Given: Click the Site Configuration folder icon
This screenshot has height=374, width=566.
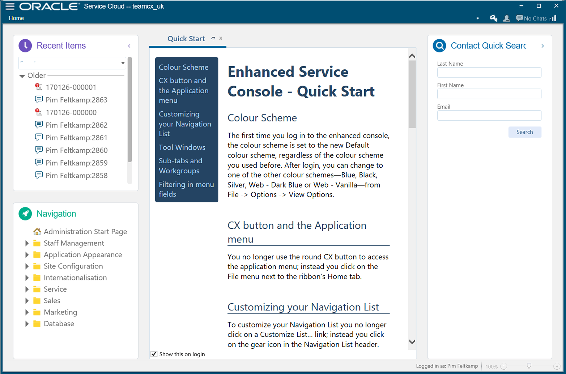Looking at the screenshot, I should pyautogui.click(x=37, y=266).
